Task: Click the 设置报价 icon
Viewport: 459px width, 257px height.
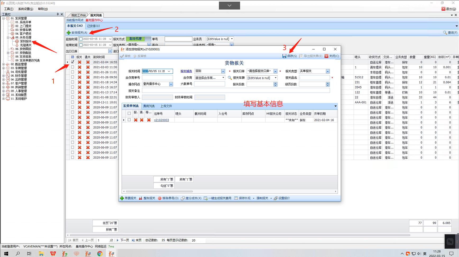Action: pos(276,198)
